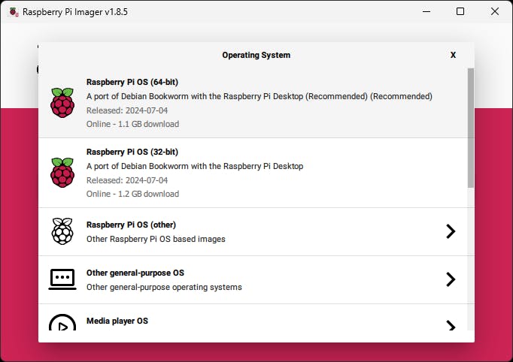This screenshot has width=513, height=362.
Task: Expand the Media player OS chevron
Action: pos(451,326)
